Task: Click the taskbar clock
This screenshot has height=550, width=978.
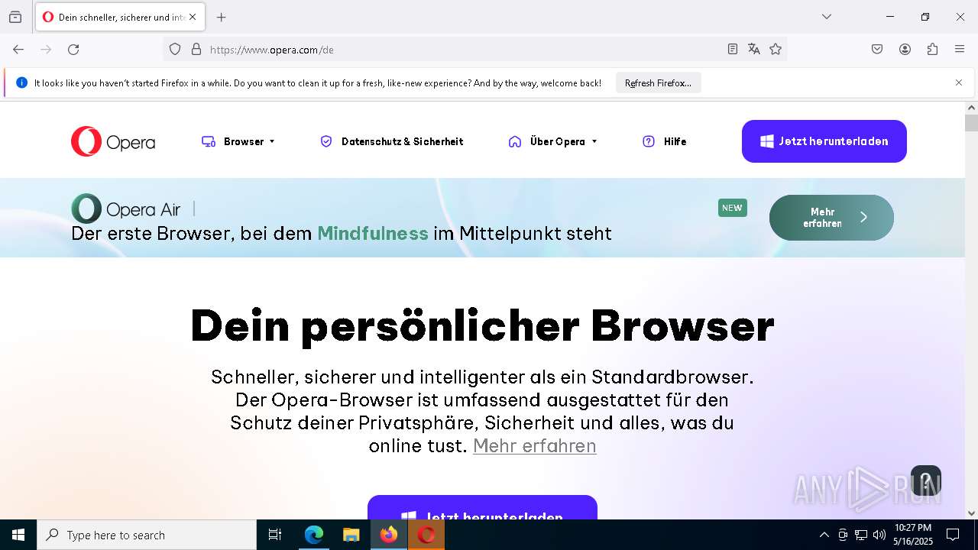Action: [x=913, y=535]
